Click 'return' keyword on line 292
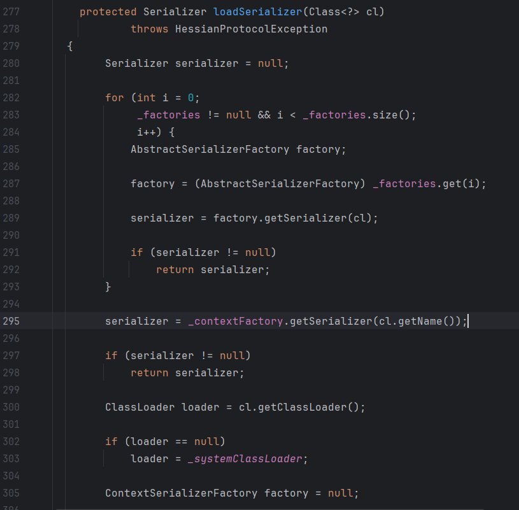Image resolution: width=519 pixels, height=510 pixels. point(175,269)
